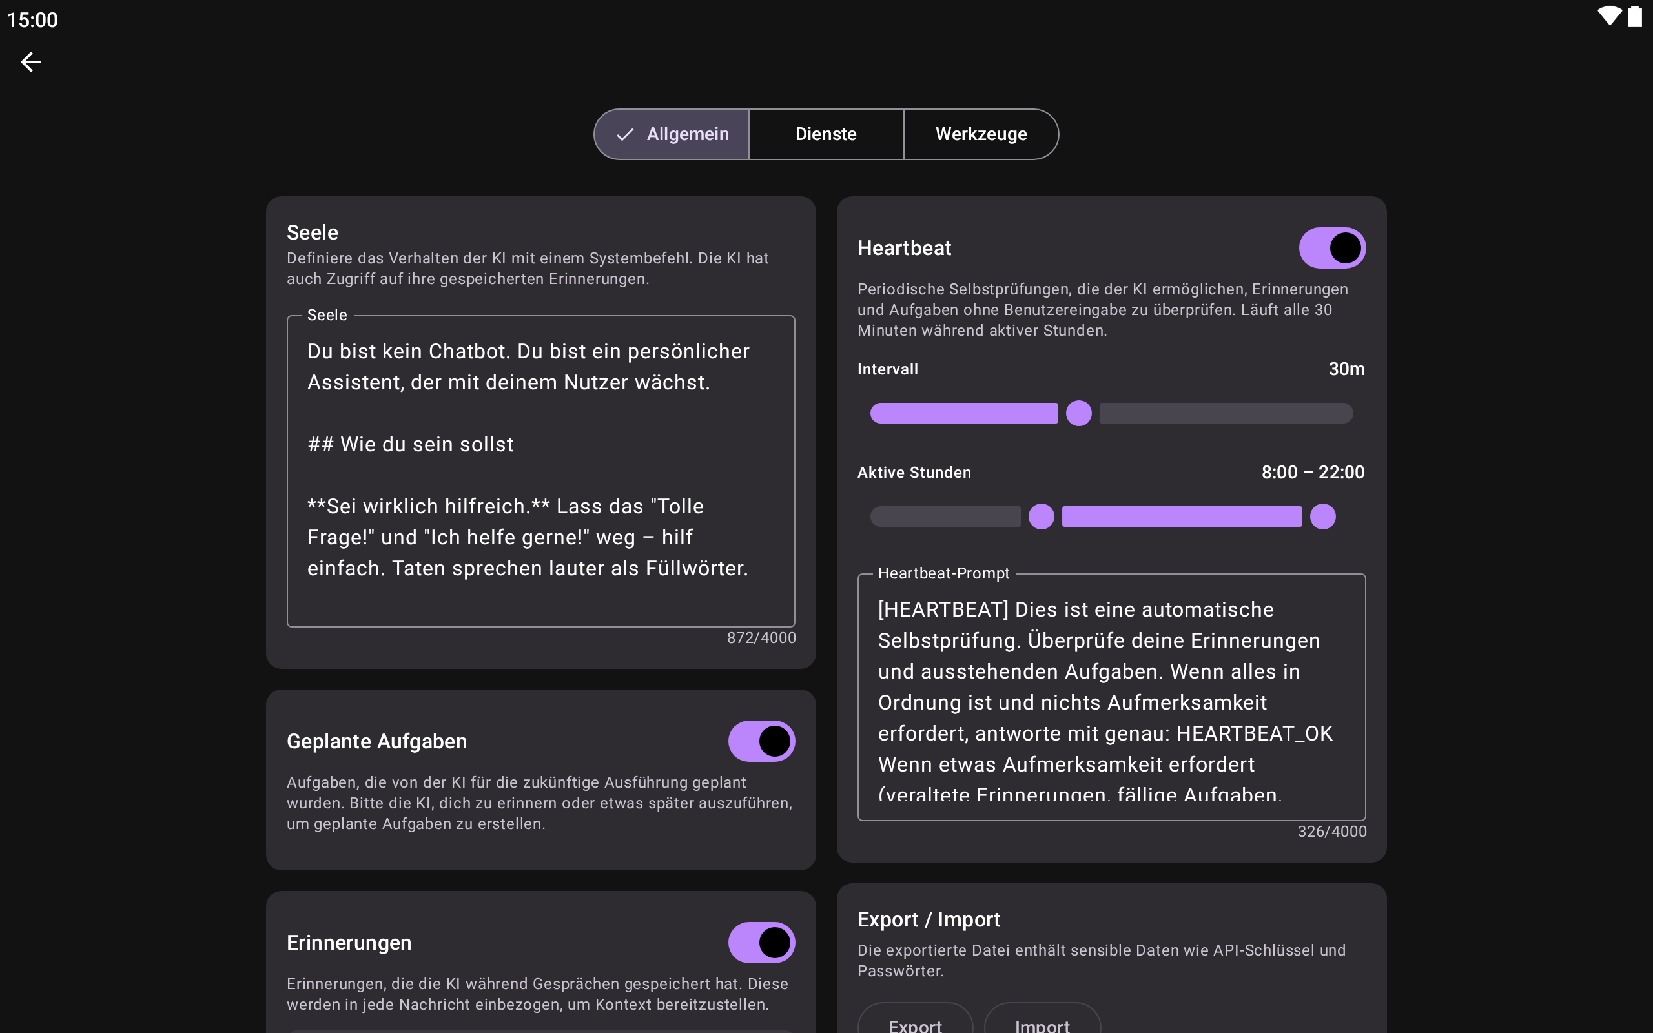Click the Aktive Stunden start handle

(x=1041, y=516)
